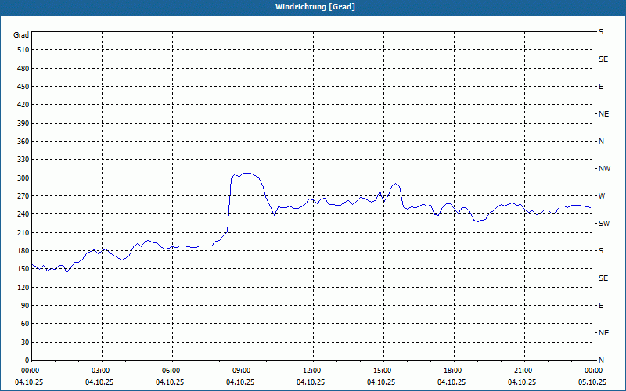The height and width of the screenshot is (391, 626).
Task: Select the 330 axis value
Action: 23,160
